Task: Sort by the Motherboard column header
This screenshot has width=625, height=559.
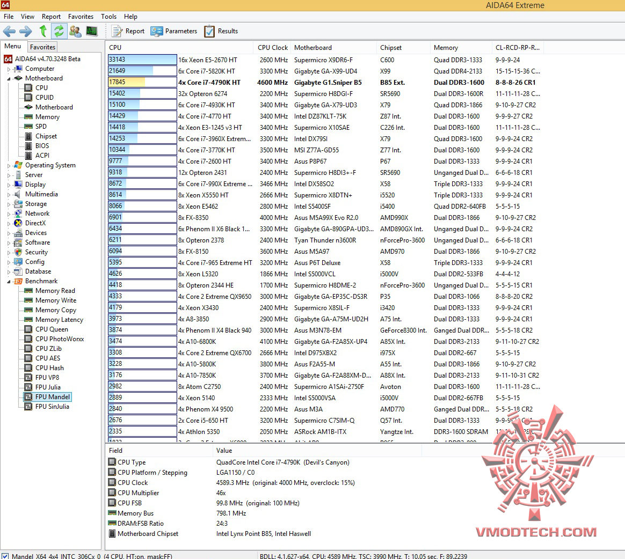Action: click(x=333, y=47)
